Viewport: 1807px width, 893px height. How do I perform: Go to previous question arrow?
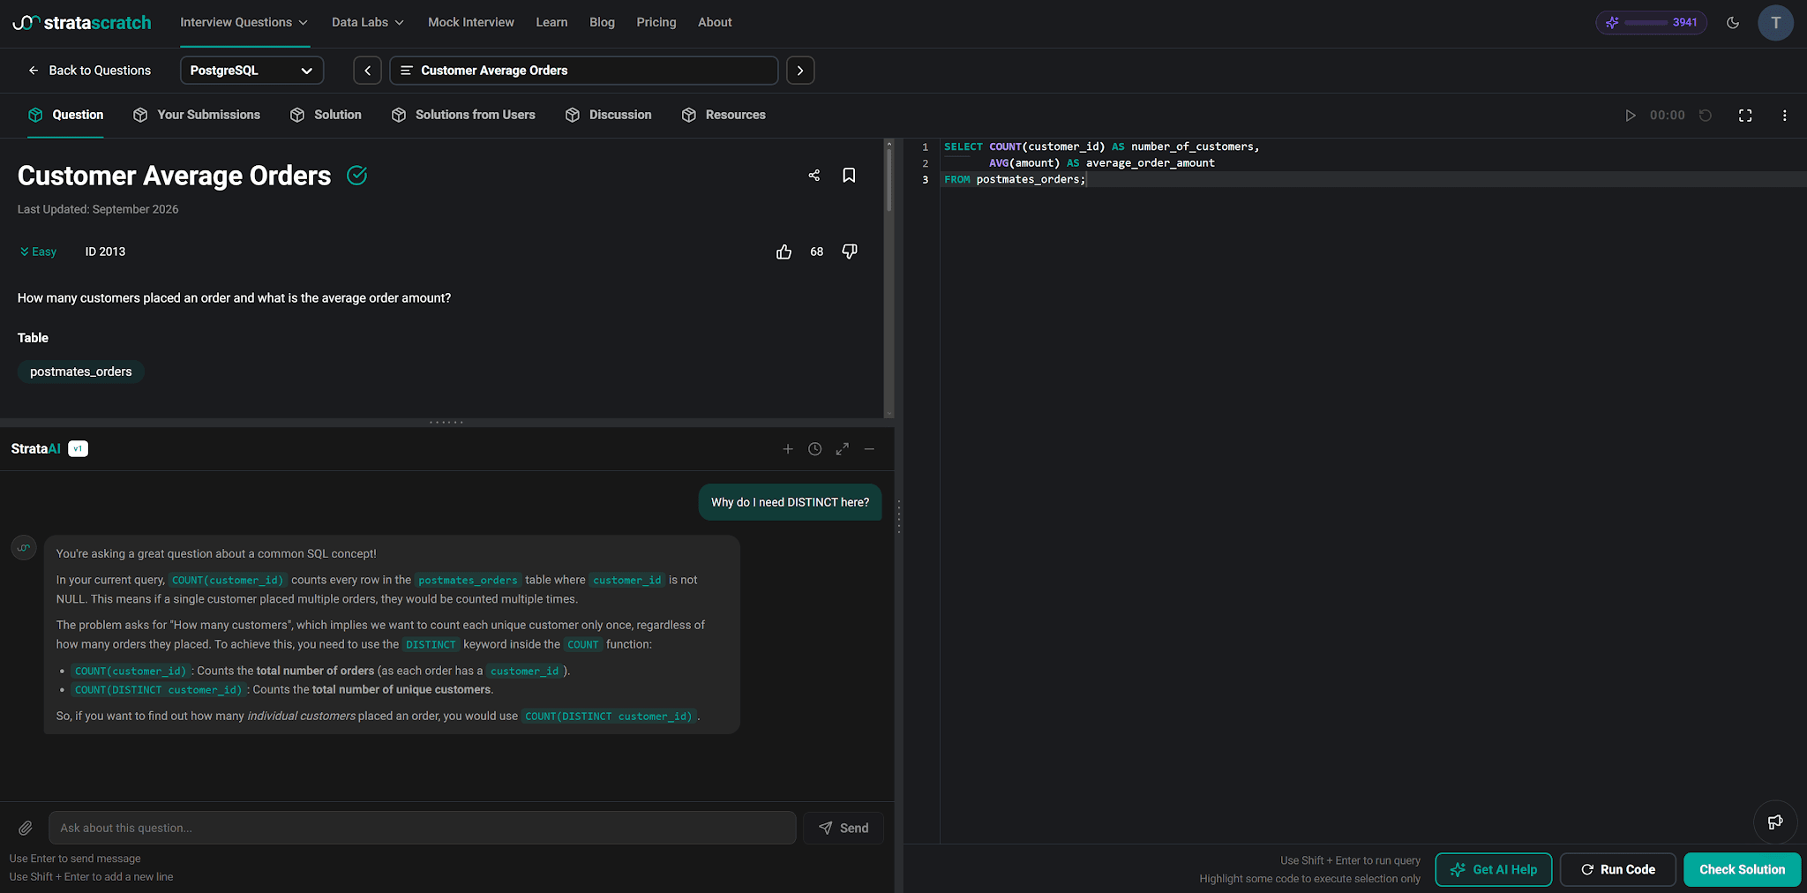coord(368,71)
